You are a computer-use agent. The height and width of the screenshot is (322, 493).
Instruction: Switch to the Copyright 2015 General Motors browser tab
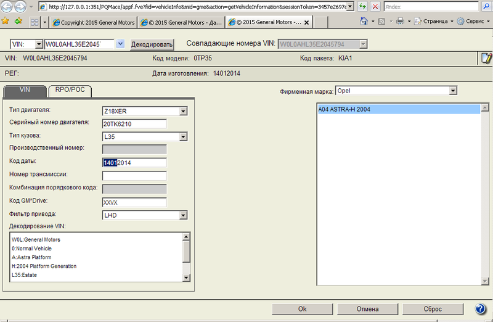pos(94,22)
